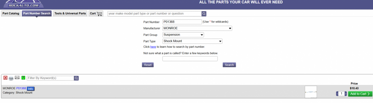Click the Add to Cart button
373x103 pixels.
[360, 94]
